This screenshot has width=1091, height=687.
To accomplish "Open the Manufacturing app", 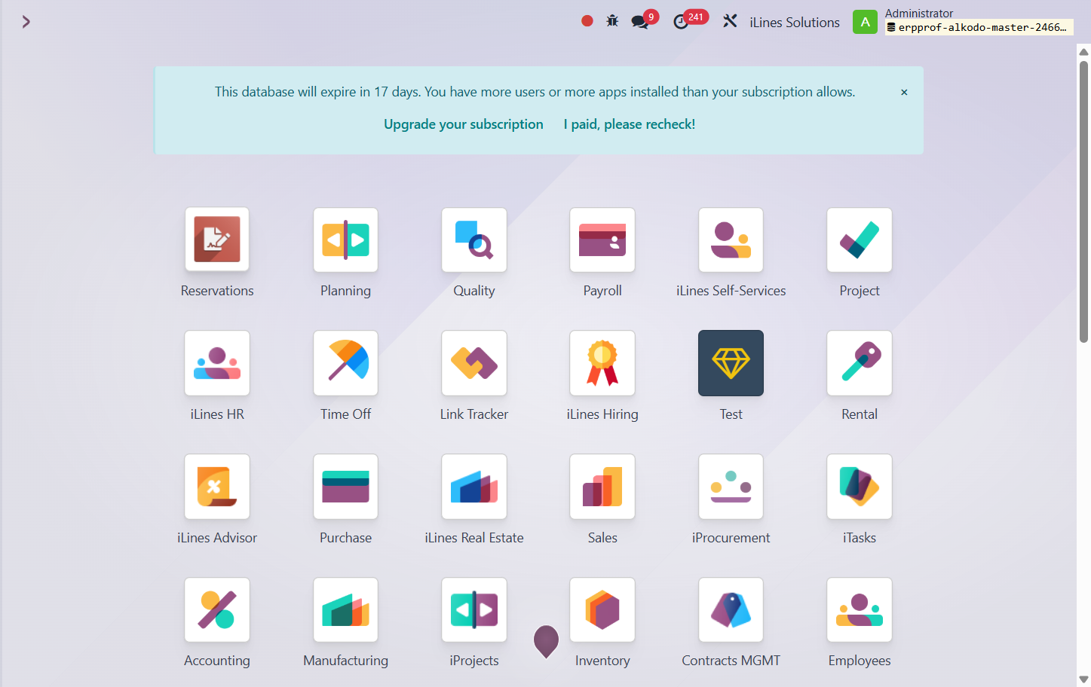I will pos(345,610).
